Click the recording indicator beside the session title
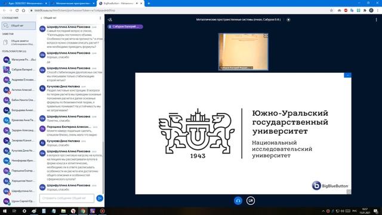Screen dimensions: 382x215 (288, 20)
